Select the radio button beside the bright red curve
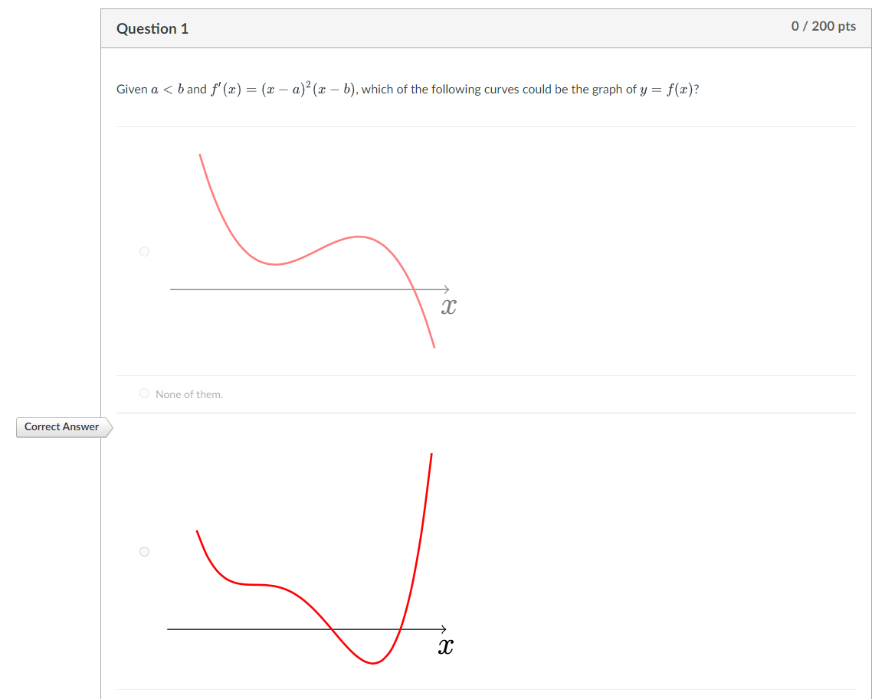Image resolution: width=885 pixels, height=699 pixels. (x=145, y=552)
